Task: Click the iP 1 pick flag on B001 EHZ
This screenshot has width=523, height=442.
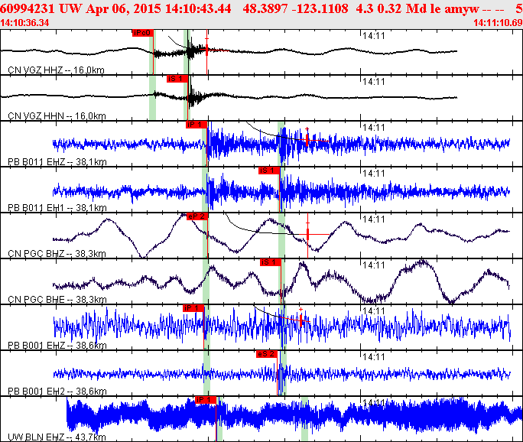Action: coord(193,308)
